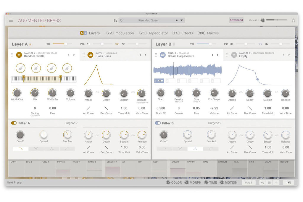Image resolution: width=303 pixels, height=202 pixels.
Task: Select the low-pass shape for Filter A
Action: [x=21, y=149]
